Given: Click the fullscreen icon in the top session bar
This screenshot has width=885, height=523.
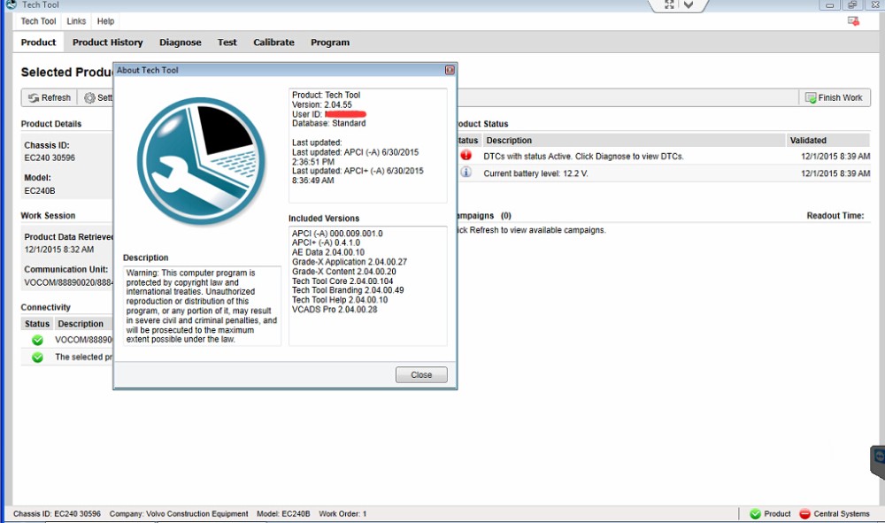Looking at the screenshot, I should (x=669, y=4).
